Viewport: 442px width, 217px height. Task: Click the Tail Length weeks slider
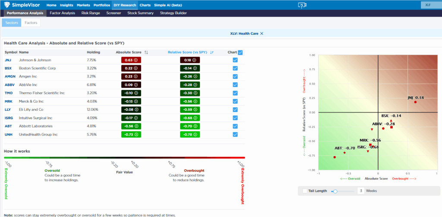tap(335, 191)
